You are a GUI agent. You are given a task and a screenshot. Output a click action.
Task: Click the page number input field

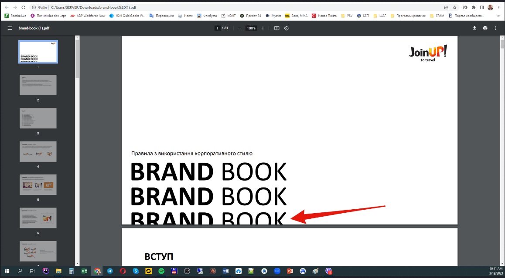[217, 28]
